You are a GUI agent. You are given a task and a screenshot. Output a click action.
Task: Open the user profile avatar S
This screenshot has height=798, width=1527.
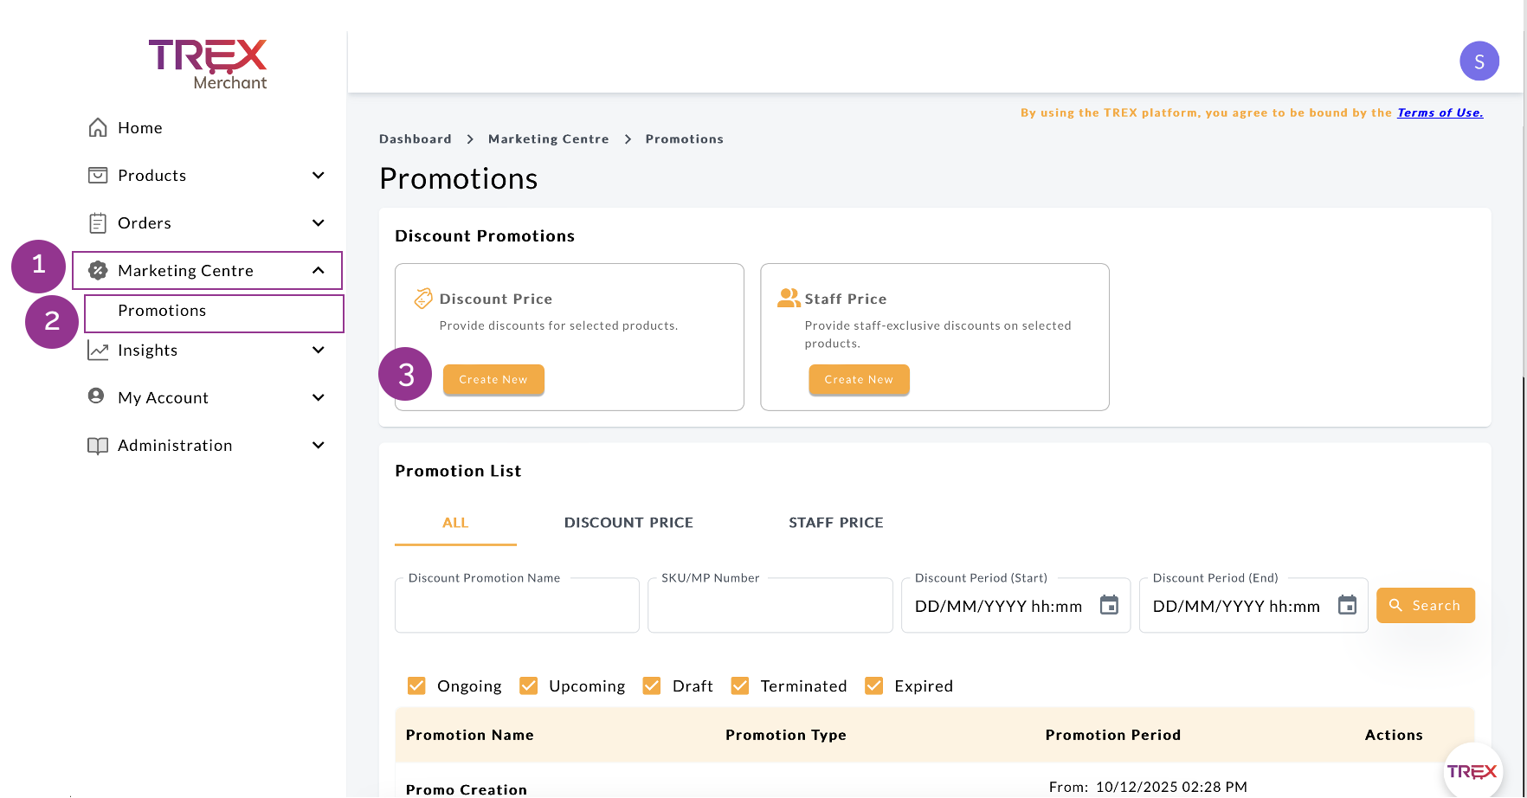1479,61
